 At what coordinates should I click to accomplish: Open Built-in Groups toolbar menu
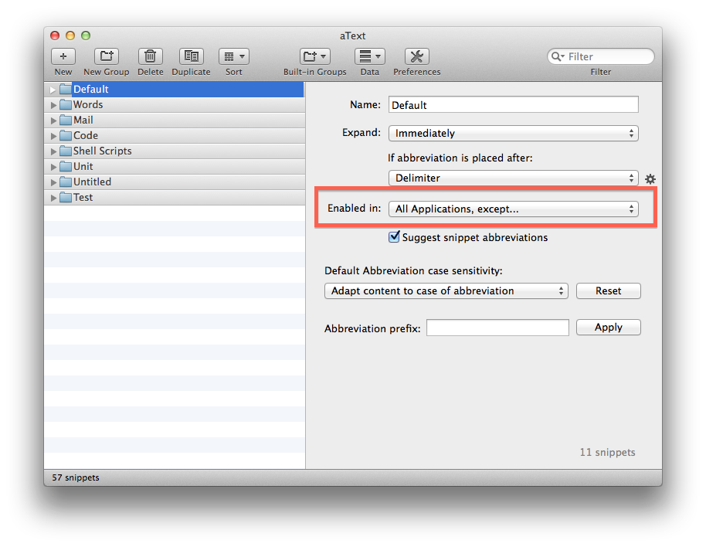point(314,56)
